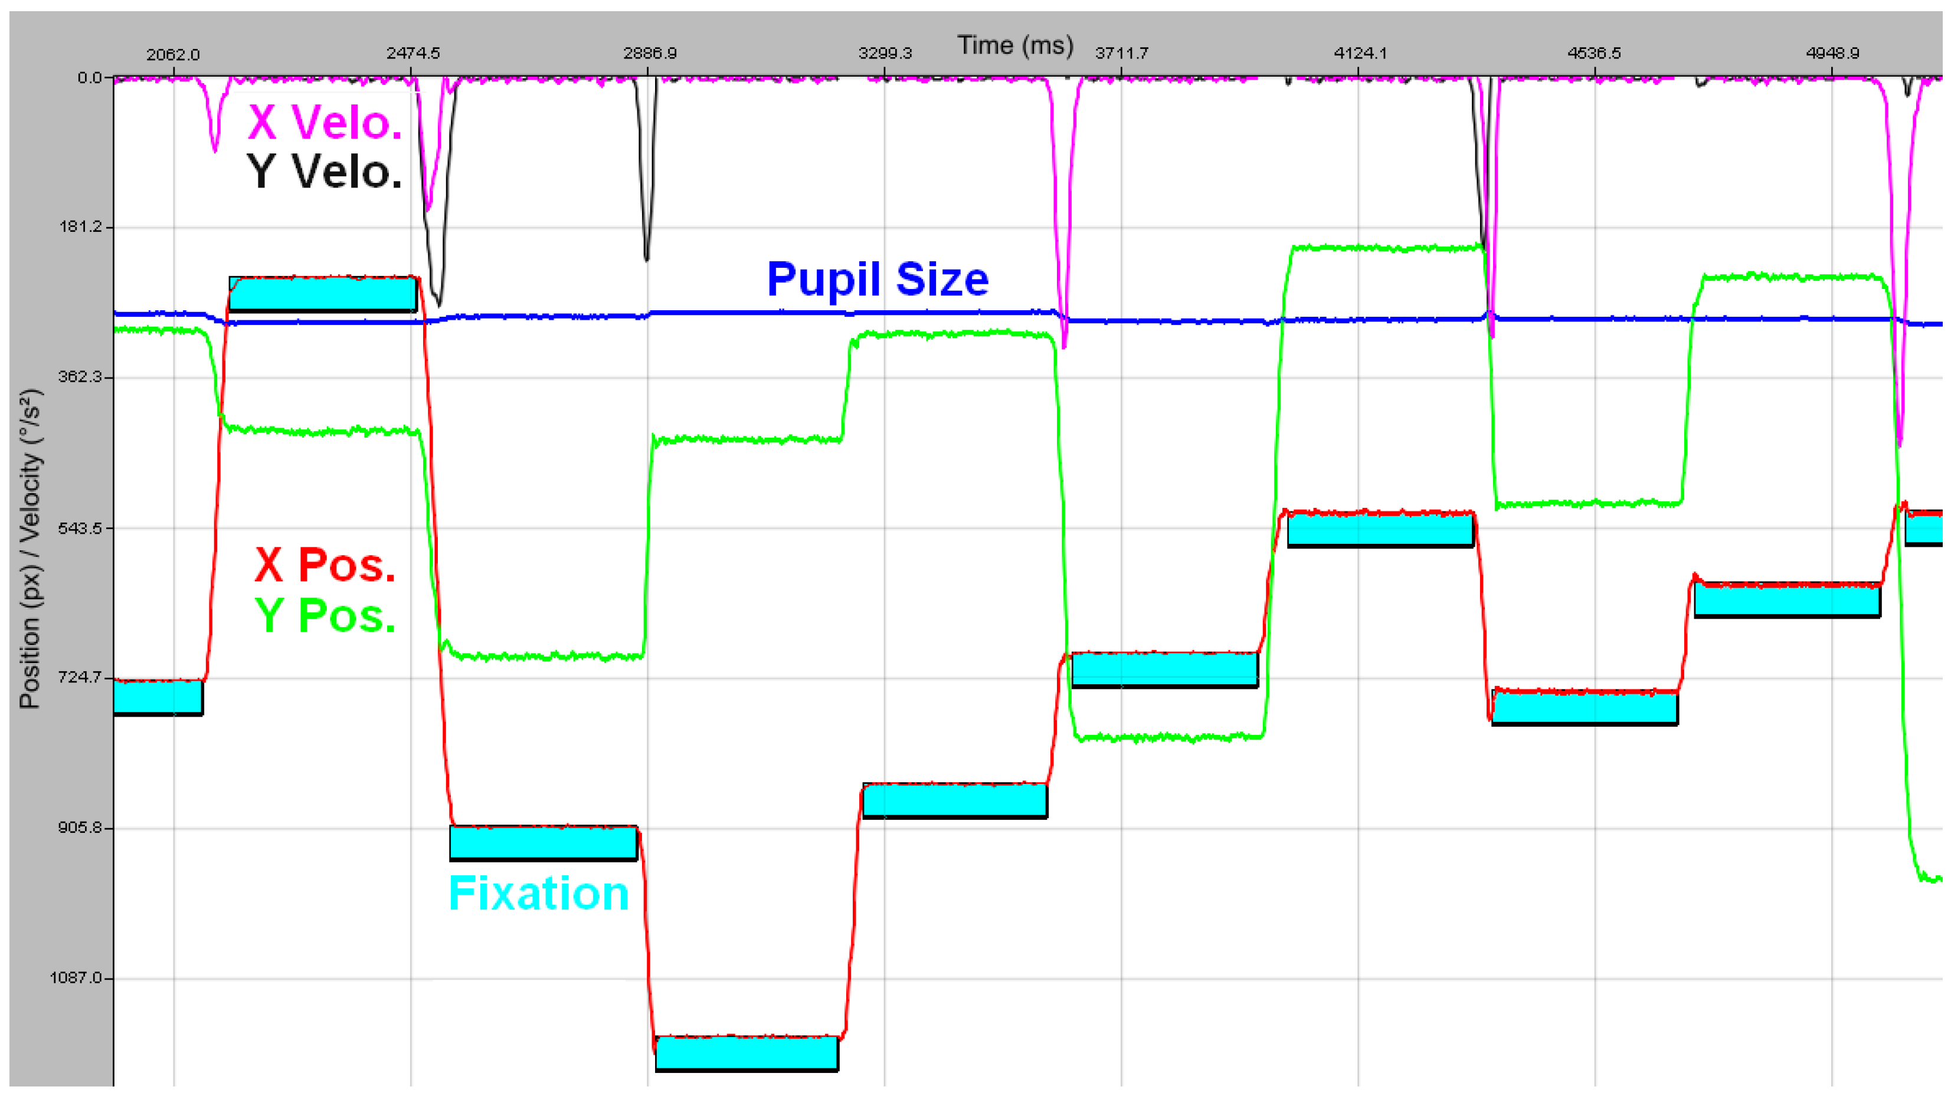Image resolution: width=1951 pixels, height=1103 pixels.
Task: Click the Y Pos. green label
Action: pyautogui.click(x=325, y=615)
